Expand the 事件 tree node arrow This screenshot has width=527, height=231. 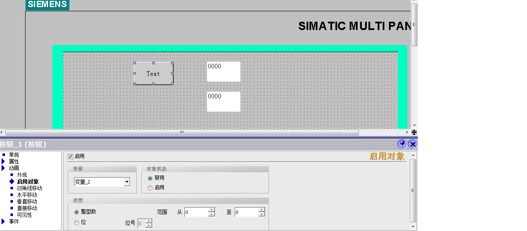(x=3, y=221)
